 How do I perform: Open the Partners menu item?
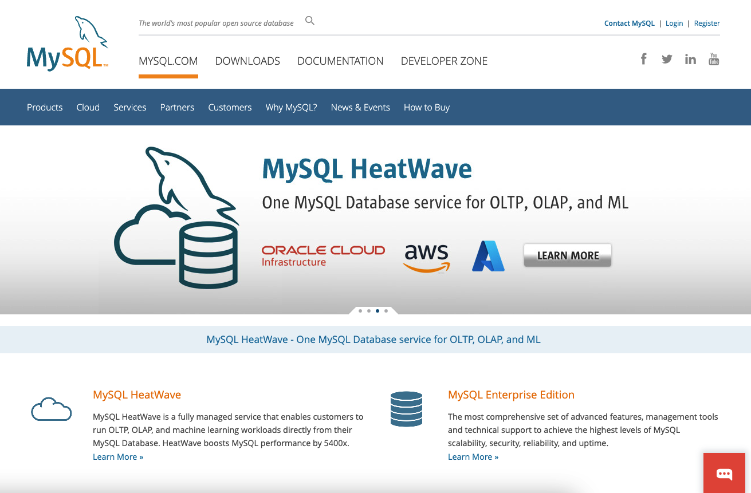[x=177, y=107]
